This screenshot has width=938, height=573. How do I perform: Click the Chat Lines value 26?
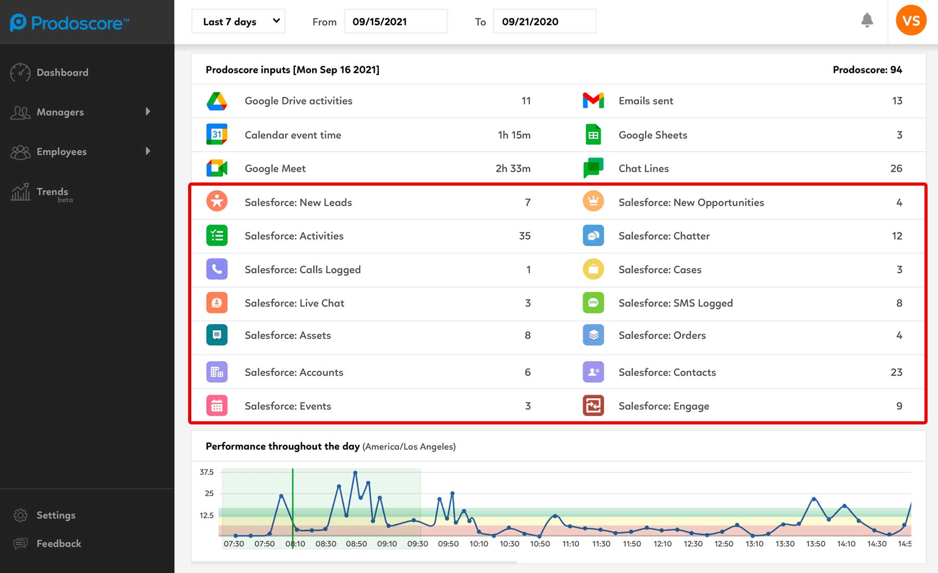click(x=896, y=168)
